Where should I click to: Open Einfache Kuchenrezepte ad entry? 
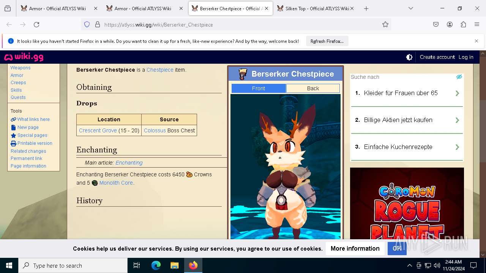click(x=407, y=147)
